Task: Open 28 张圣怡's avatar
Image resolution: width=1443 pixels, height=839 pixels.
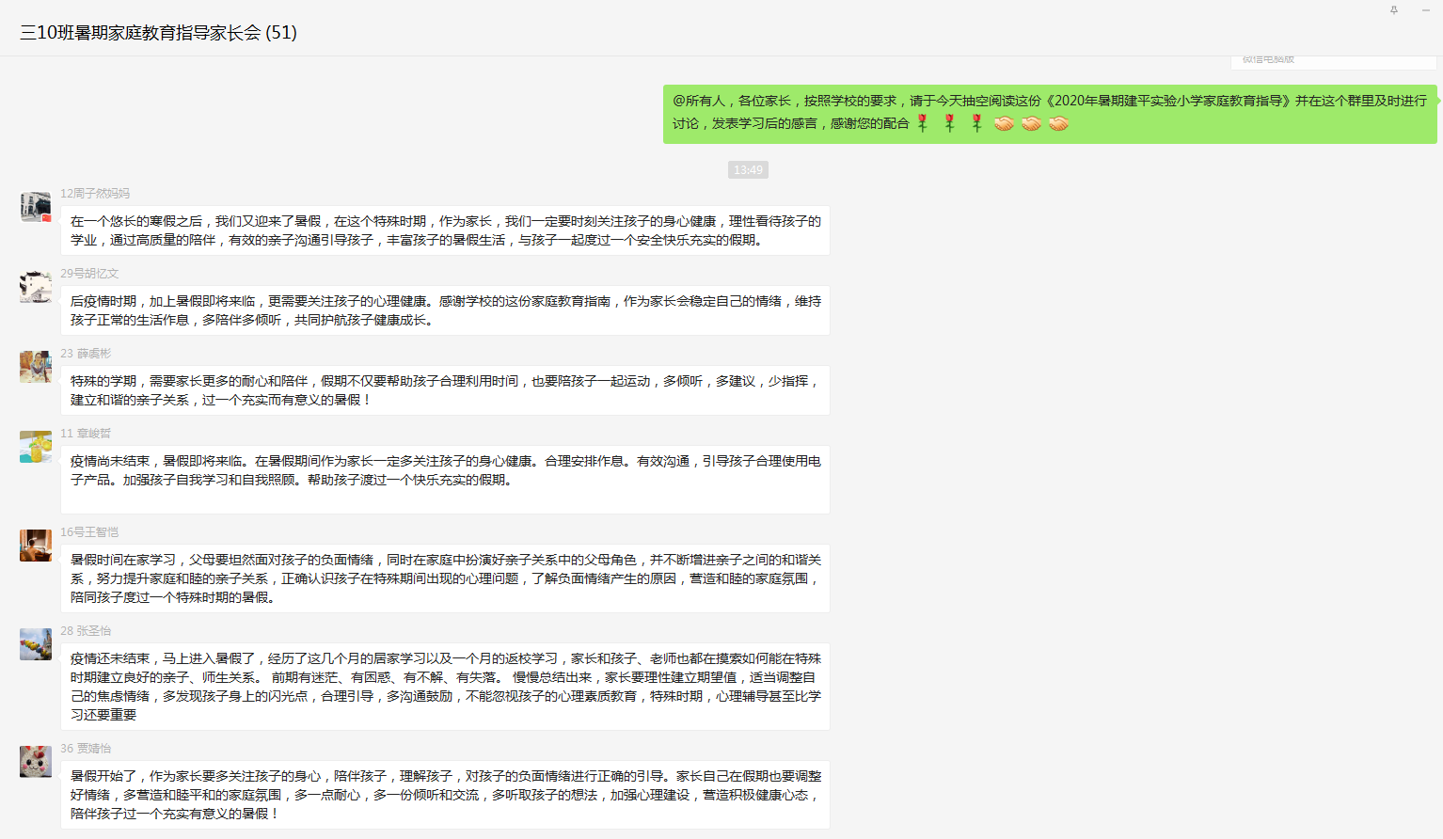Action: (x=36, y=644)
